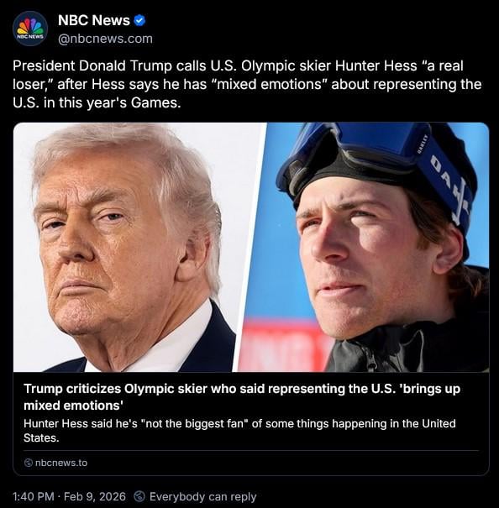Open the NBC News peacock profile avatar

[x=30, y=29]
